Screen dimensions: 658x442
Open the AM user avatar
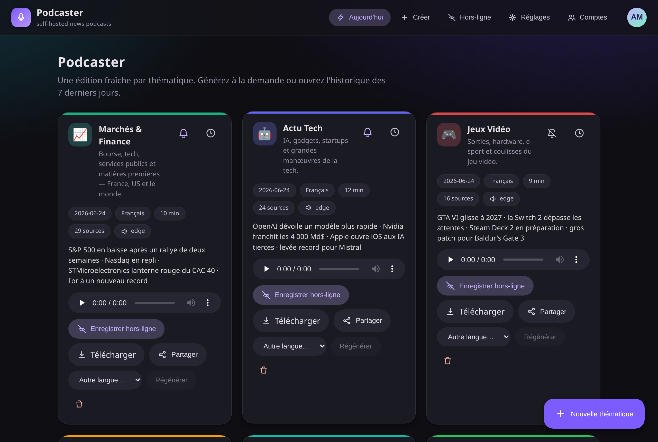(x=637, y=17)
